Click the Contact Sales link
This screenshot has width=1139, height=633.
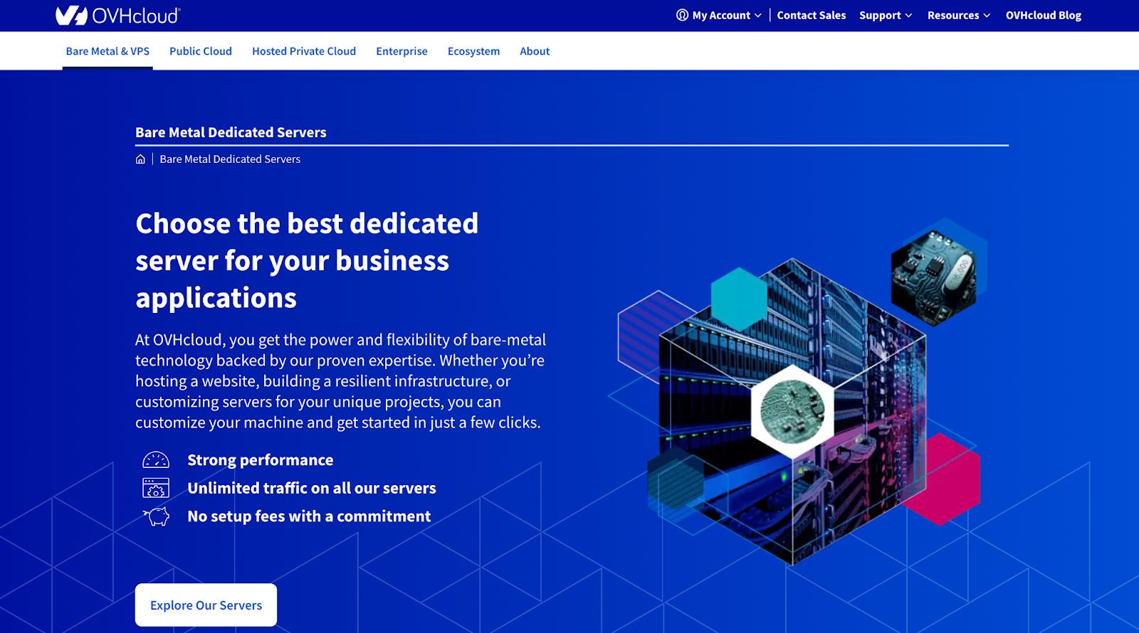tap(812, 15)
